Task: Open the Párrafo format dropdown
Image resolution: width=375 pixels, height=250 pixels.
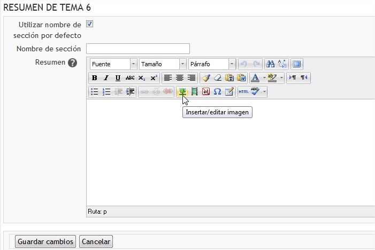Action: click(x=232, y=64)
